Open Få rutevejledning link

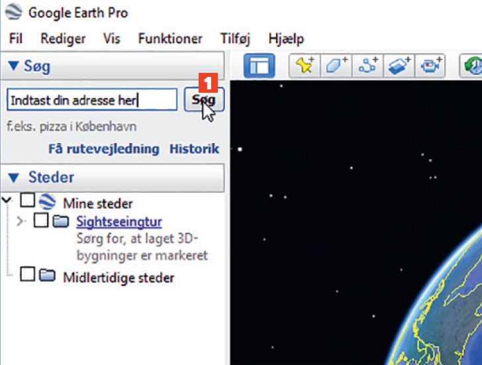click(x=104, y=149)
